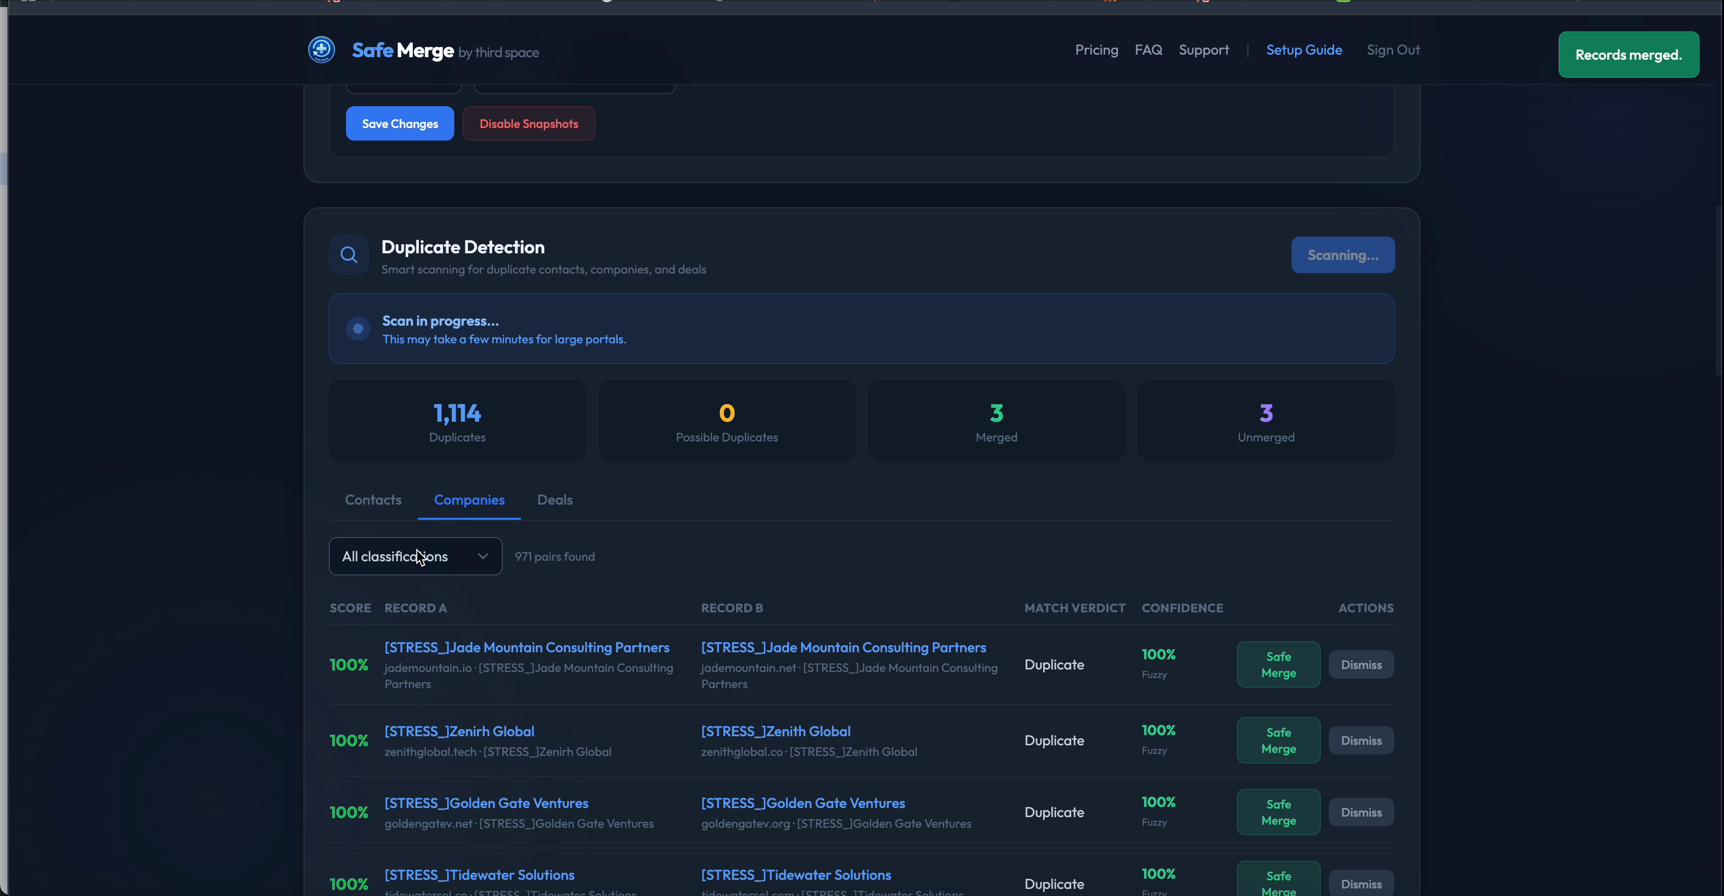Click the SCORE column header

(350, 608)
